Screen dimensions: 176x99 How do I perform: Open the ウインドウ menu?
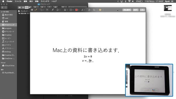(45, 1)
